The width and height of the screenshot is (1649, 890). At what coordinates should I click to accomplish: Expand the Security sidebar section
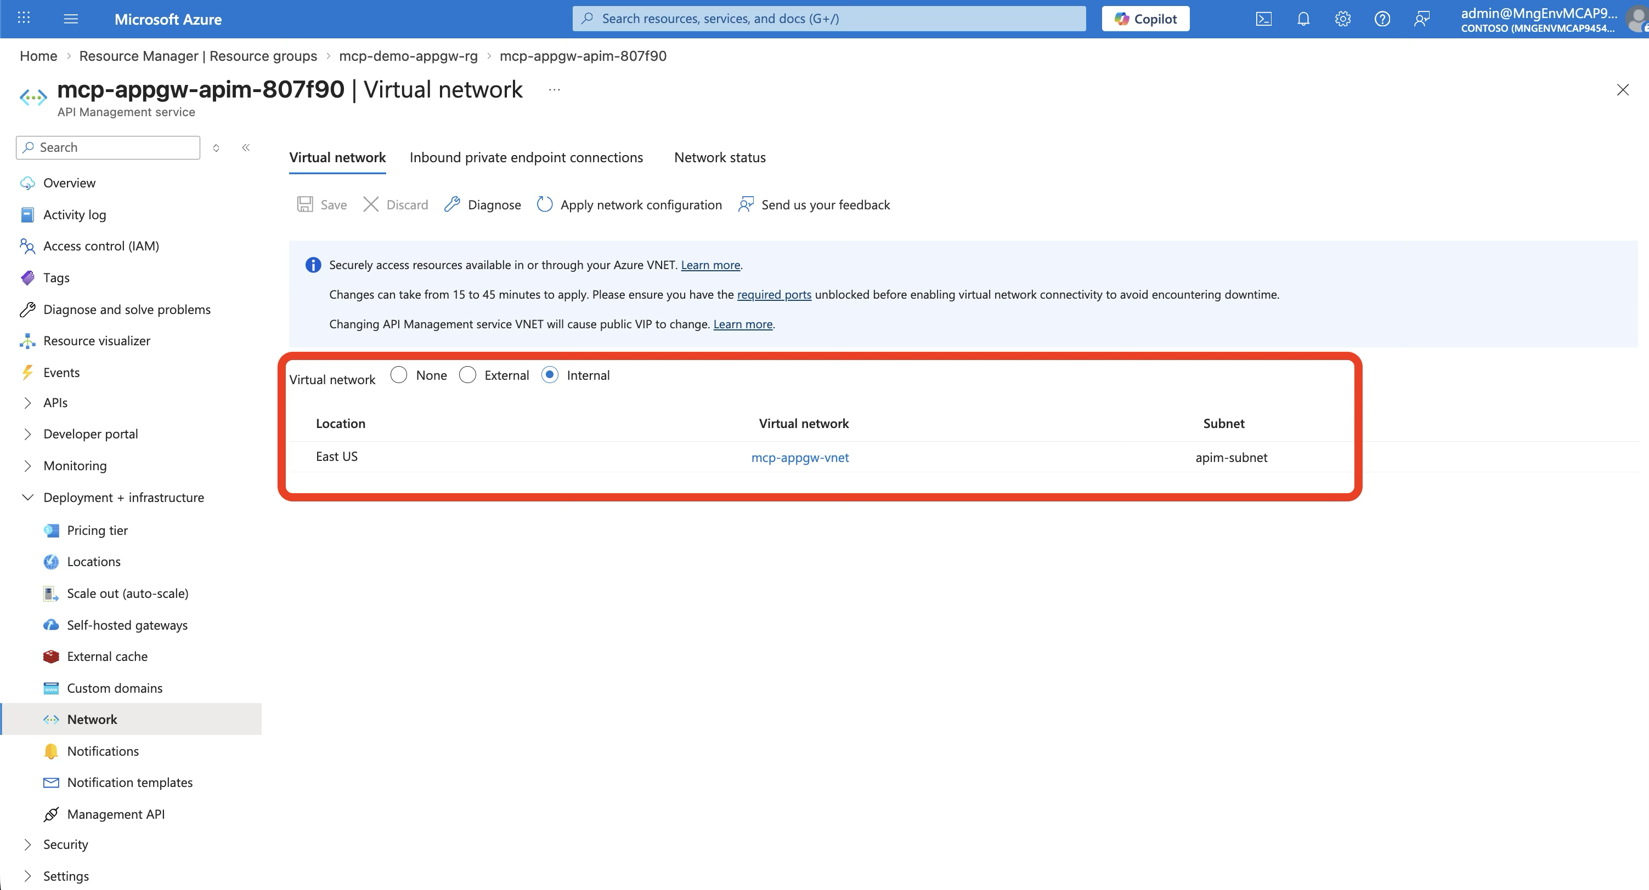point(27,845)
